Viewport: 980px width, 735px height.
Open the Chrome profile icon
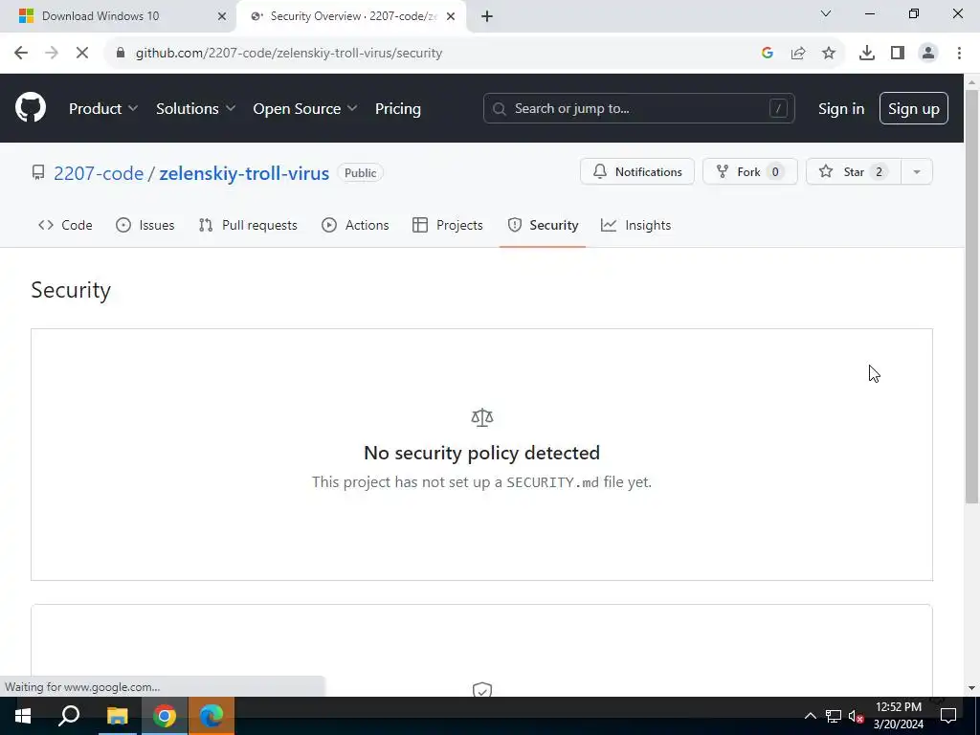tap(928, 54)
